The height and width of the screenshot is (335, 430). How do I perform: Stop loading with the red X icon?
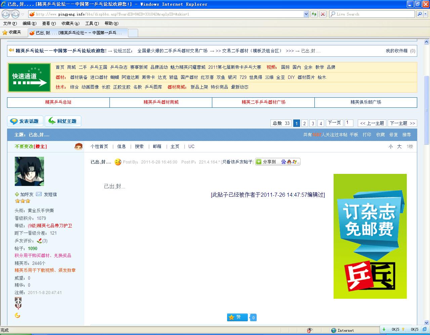(322, 14)
